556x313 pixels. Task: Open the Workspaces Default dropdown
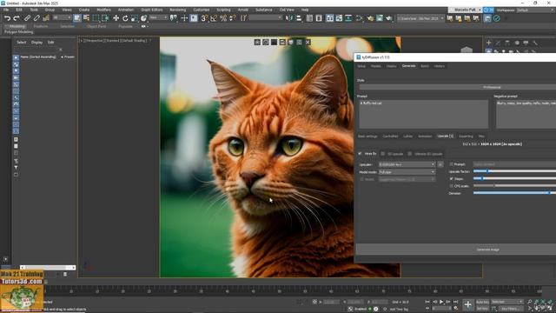click(x=536, y=10)
